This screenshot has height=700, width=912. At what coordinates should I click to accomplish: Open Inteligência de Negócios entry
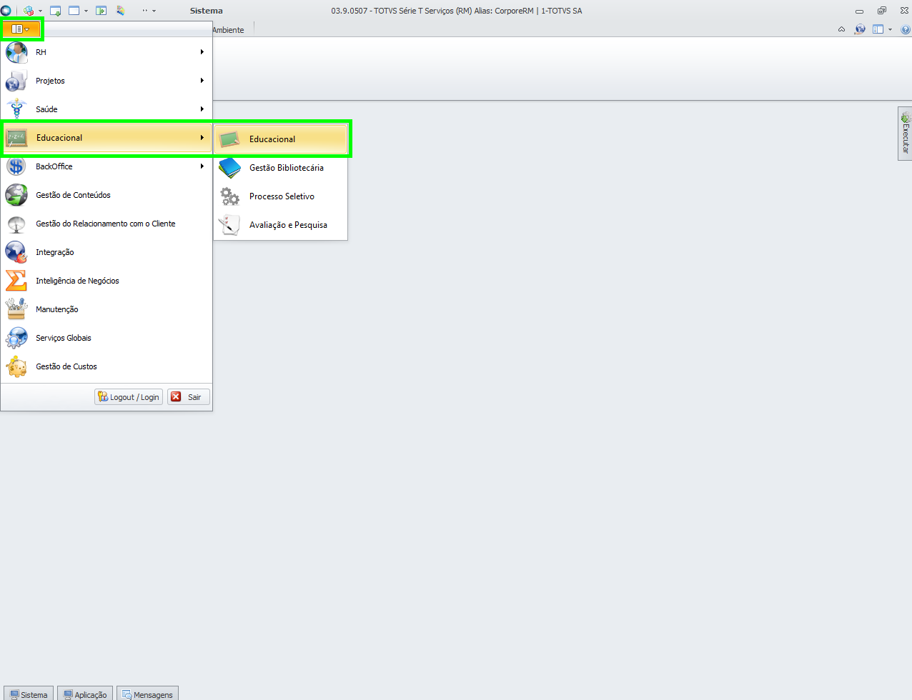click(106, 281)
